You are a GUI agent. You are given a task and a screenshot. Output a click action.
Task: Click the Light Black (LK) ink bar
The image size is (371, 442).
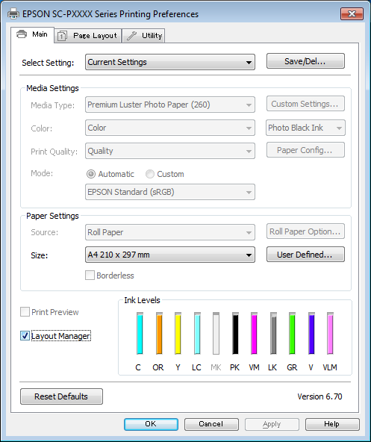[273, 333]
